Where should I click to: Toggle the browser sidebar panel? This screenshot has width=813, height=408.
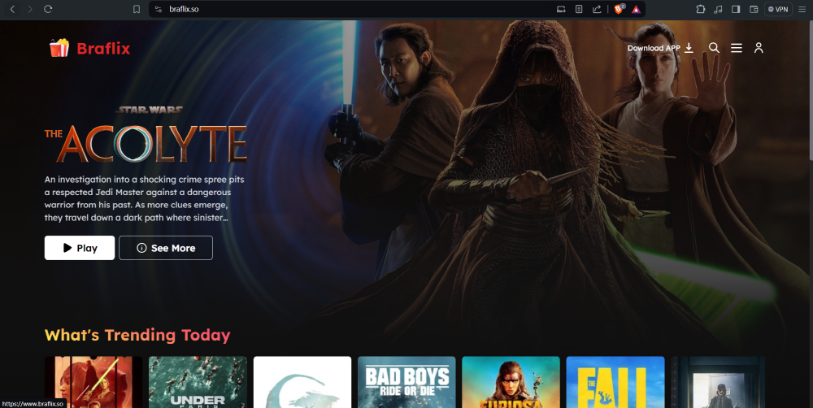click(x=736, y=9)
